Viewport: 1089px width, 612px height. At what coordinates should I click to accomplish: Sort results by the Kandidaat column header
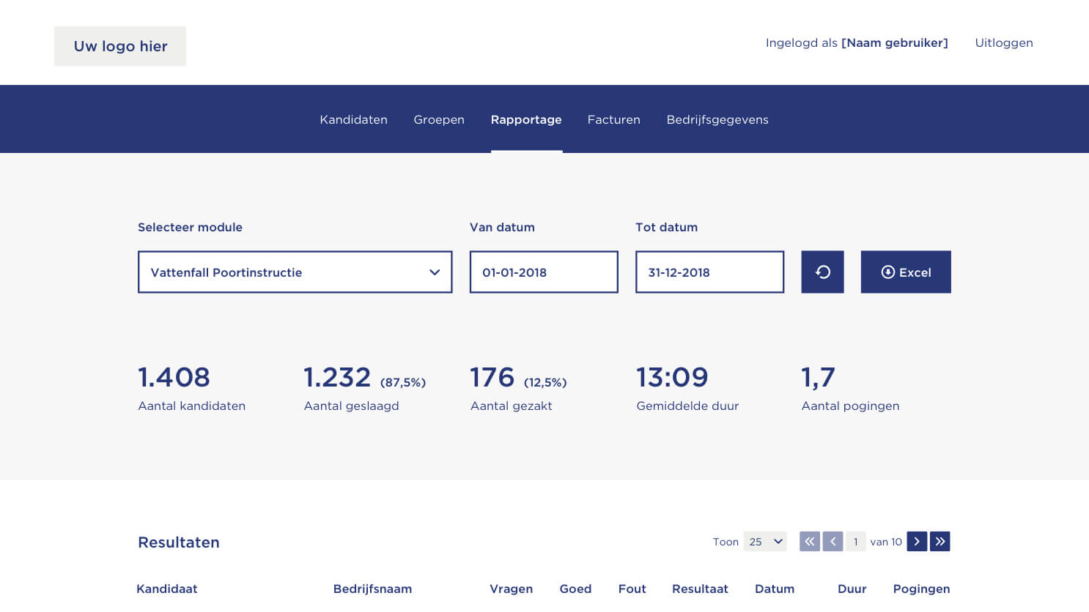167,589
